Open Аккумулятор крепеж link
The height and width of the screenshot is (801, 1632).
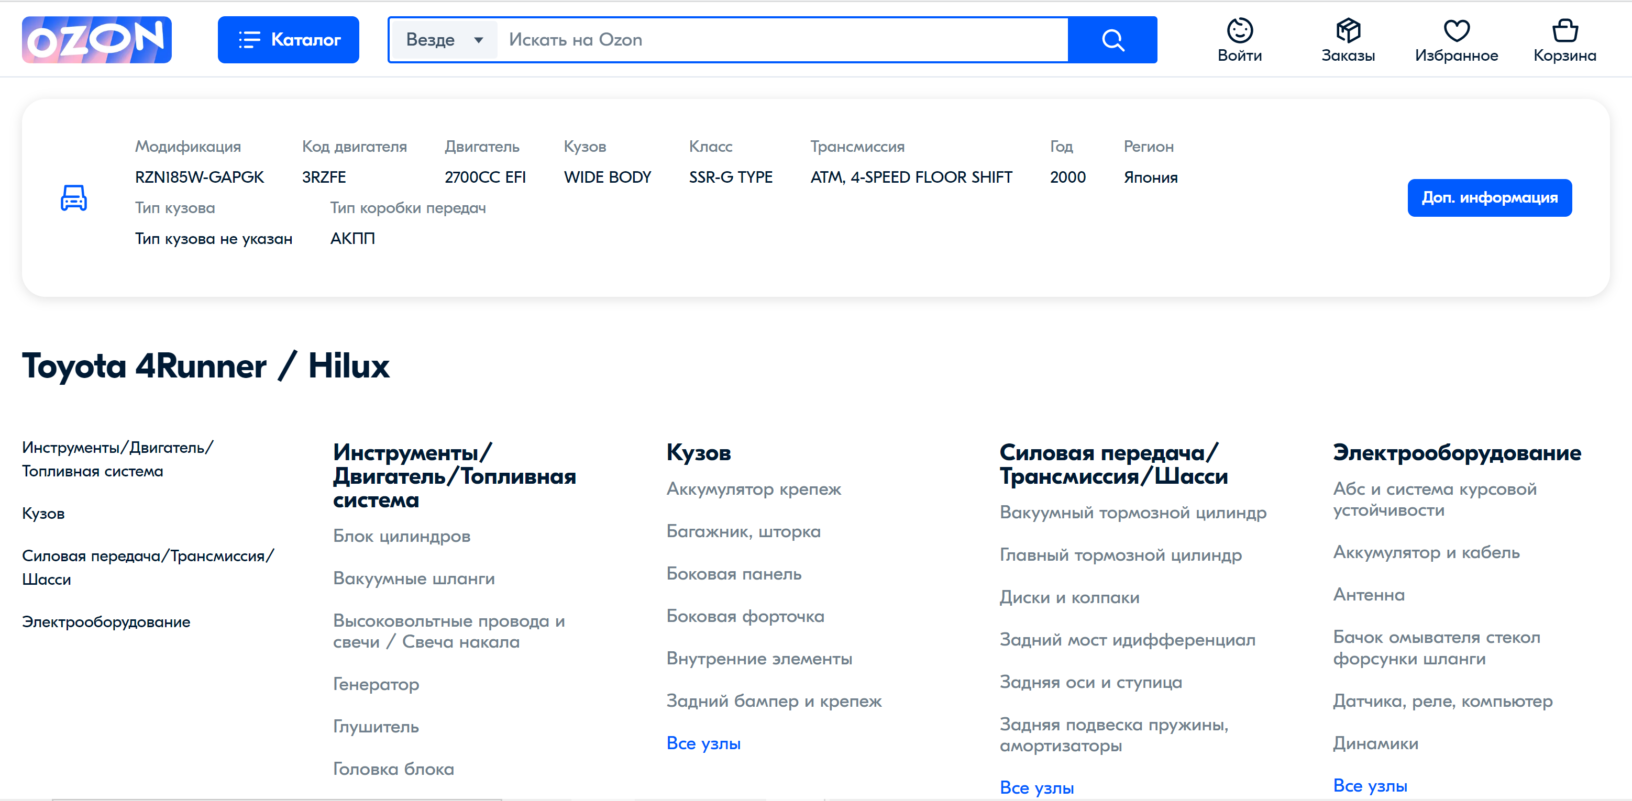pyautogui.click(x=753, y=489)
